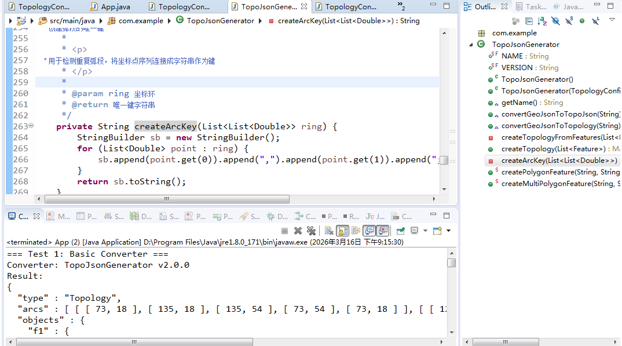The width and height of the screenshot is (622, 346).
Task: Click Display Selected Console icon
Action: pyautogui.click(x=415, y=231)
